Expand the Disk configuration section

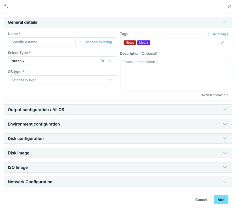pos(225,138)
